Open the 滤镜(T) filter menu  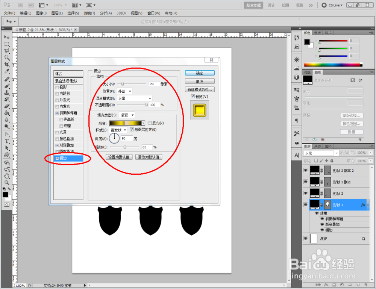coord(89,13)
